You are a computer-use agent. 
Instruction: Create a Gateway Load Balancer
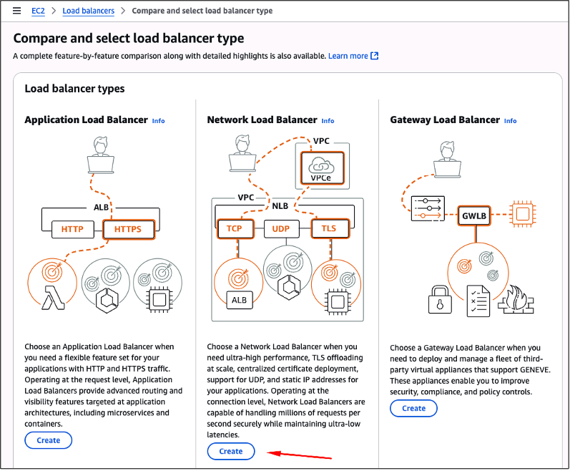[x=413, y=408]
